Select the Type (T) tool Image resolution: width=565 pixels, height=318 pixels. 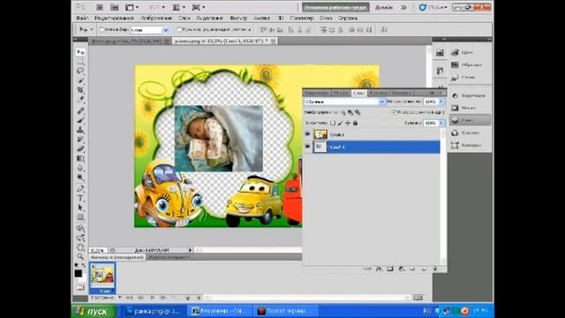pyautogui.click(x=80, y=198)
